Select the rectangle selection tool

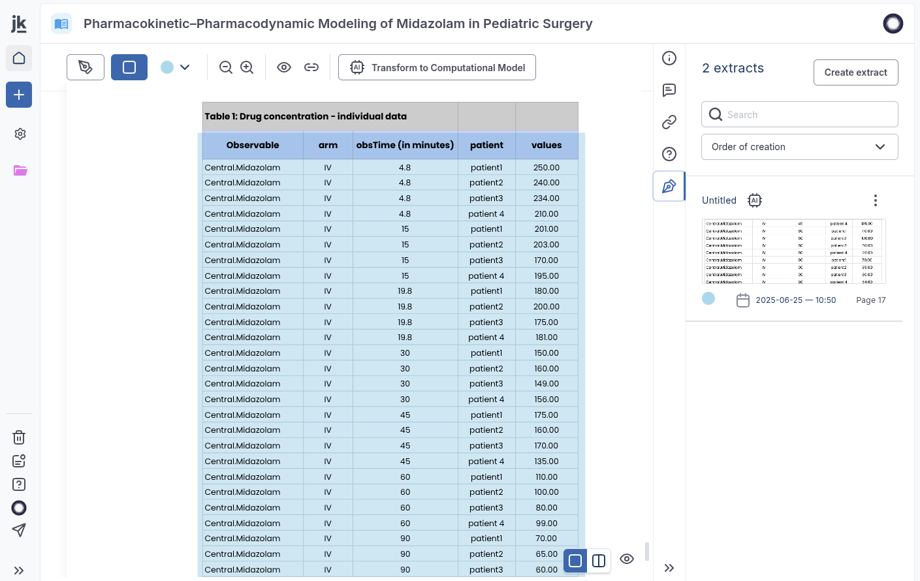click(x=129, y=67)
